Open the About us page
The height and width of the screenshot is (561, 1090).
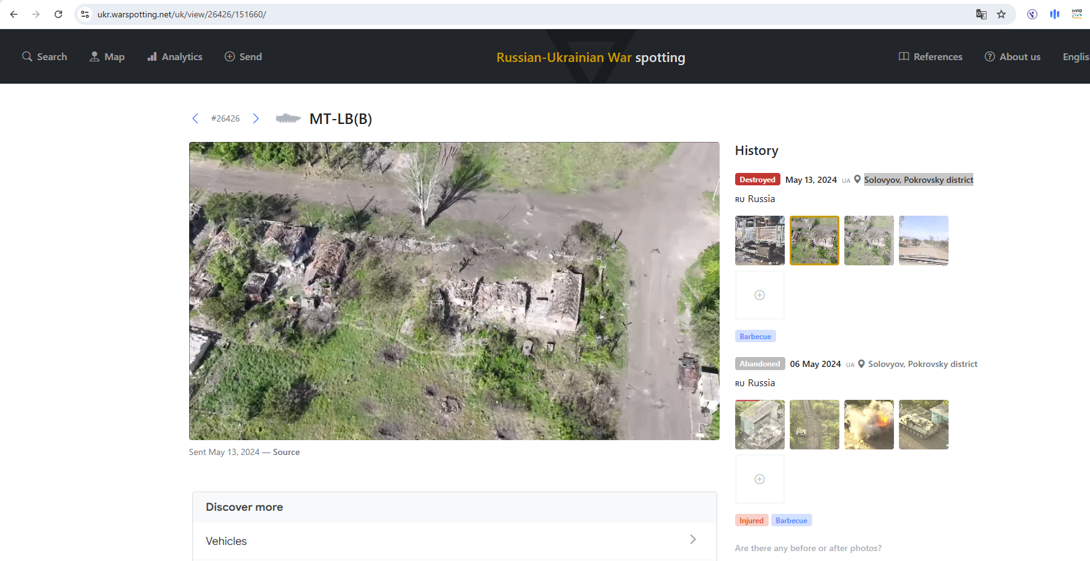click(x=1012, y=56)
